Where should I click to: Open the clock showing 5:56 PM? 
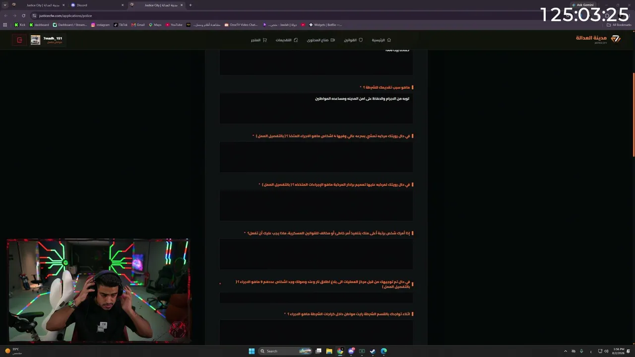click(618, 351)
